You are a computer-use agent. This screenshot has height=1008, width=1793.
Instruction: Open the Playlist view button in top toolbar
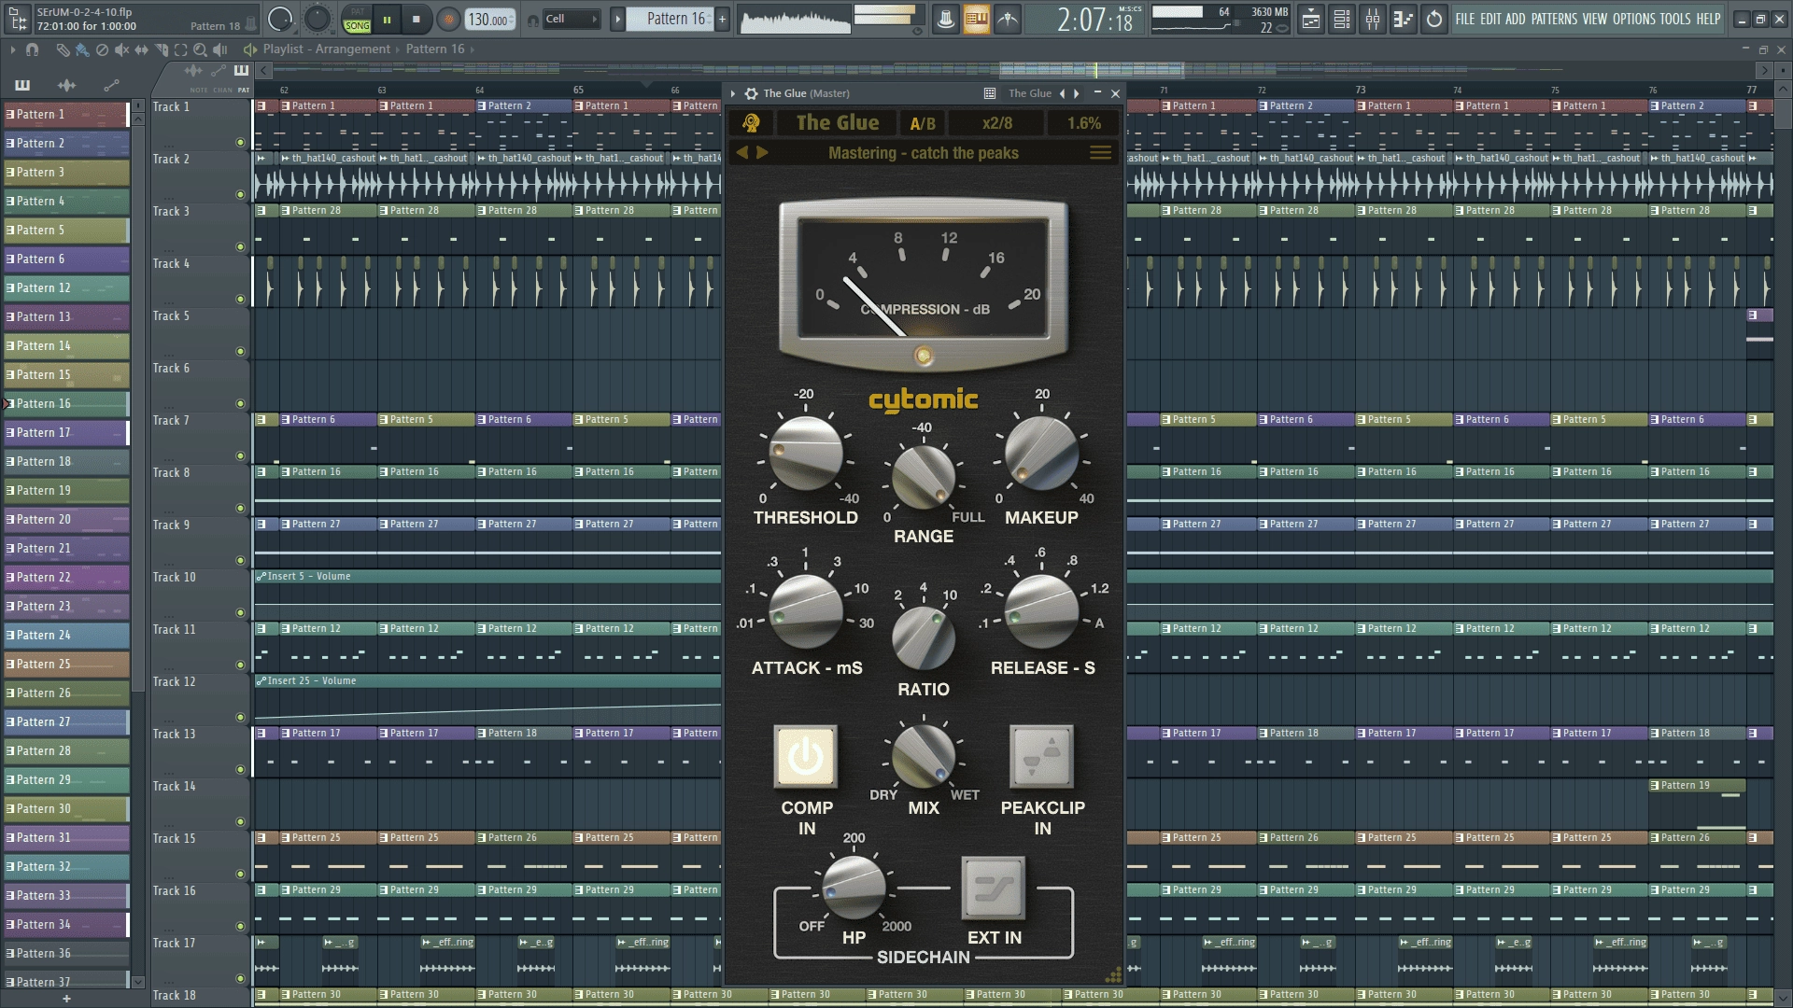coord(1311,19)
